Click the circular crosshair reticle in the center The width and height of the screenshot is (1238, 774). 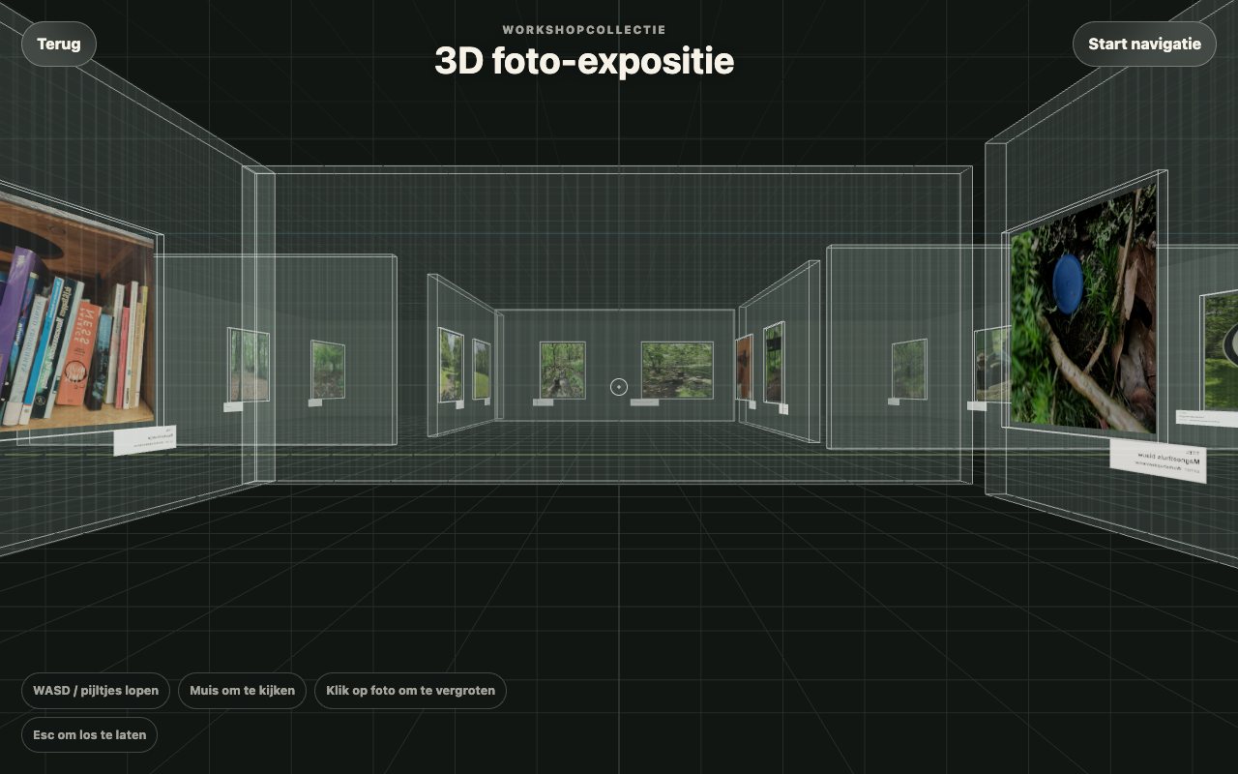pos(619,387)
